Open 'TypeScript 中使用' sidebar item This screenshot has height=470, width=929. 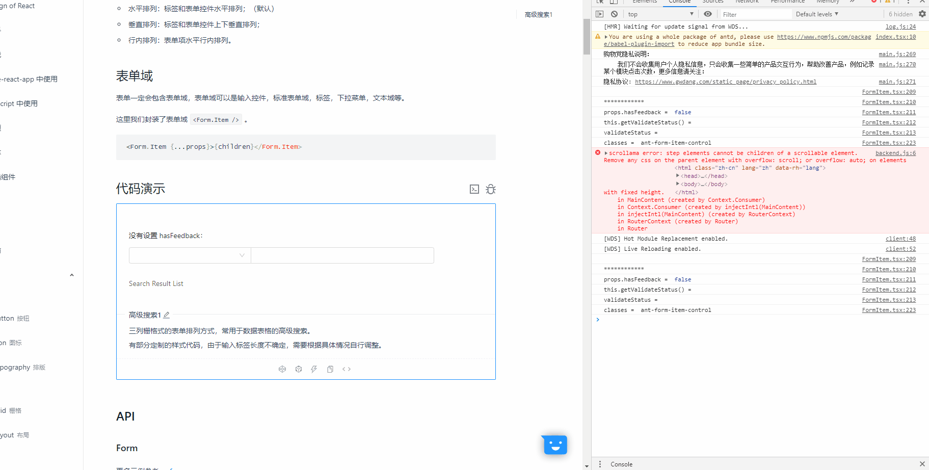tap(19, 103)
